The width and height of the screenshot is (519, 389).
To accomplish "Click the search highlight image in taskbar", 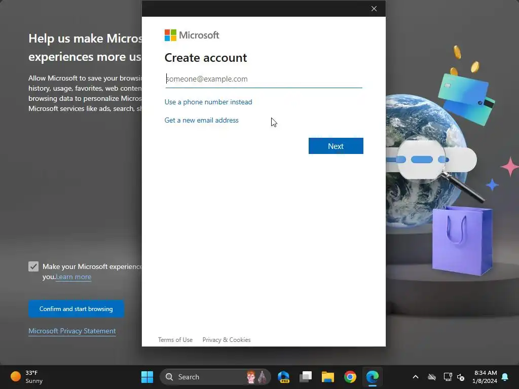I will point(256,377).
